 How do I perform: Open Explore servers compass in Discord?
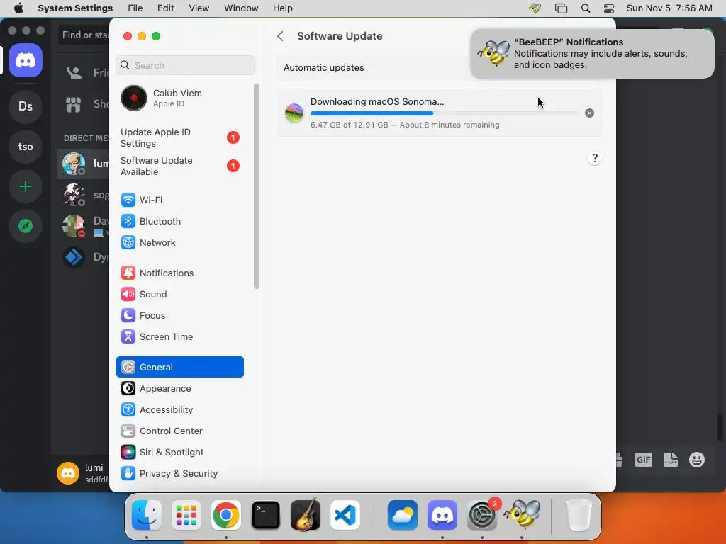point(26,226)
